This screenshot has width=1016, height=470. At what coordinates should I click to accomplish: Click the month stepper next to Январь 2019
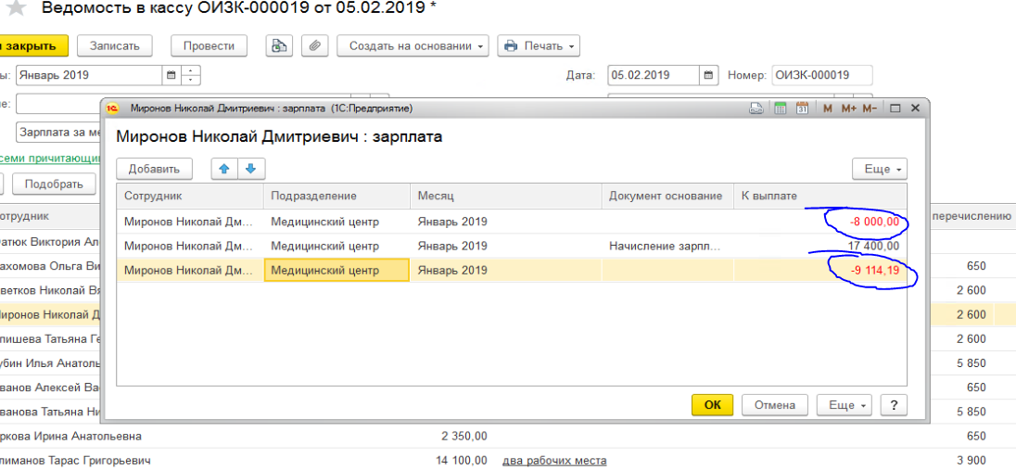point(191,75)
